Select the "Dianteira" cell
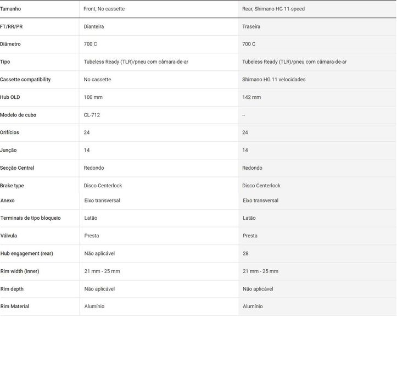 point(94,26)
